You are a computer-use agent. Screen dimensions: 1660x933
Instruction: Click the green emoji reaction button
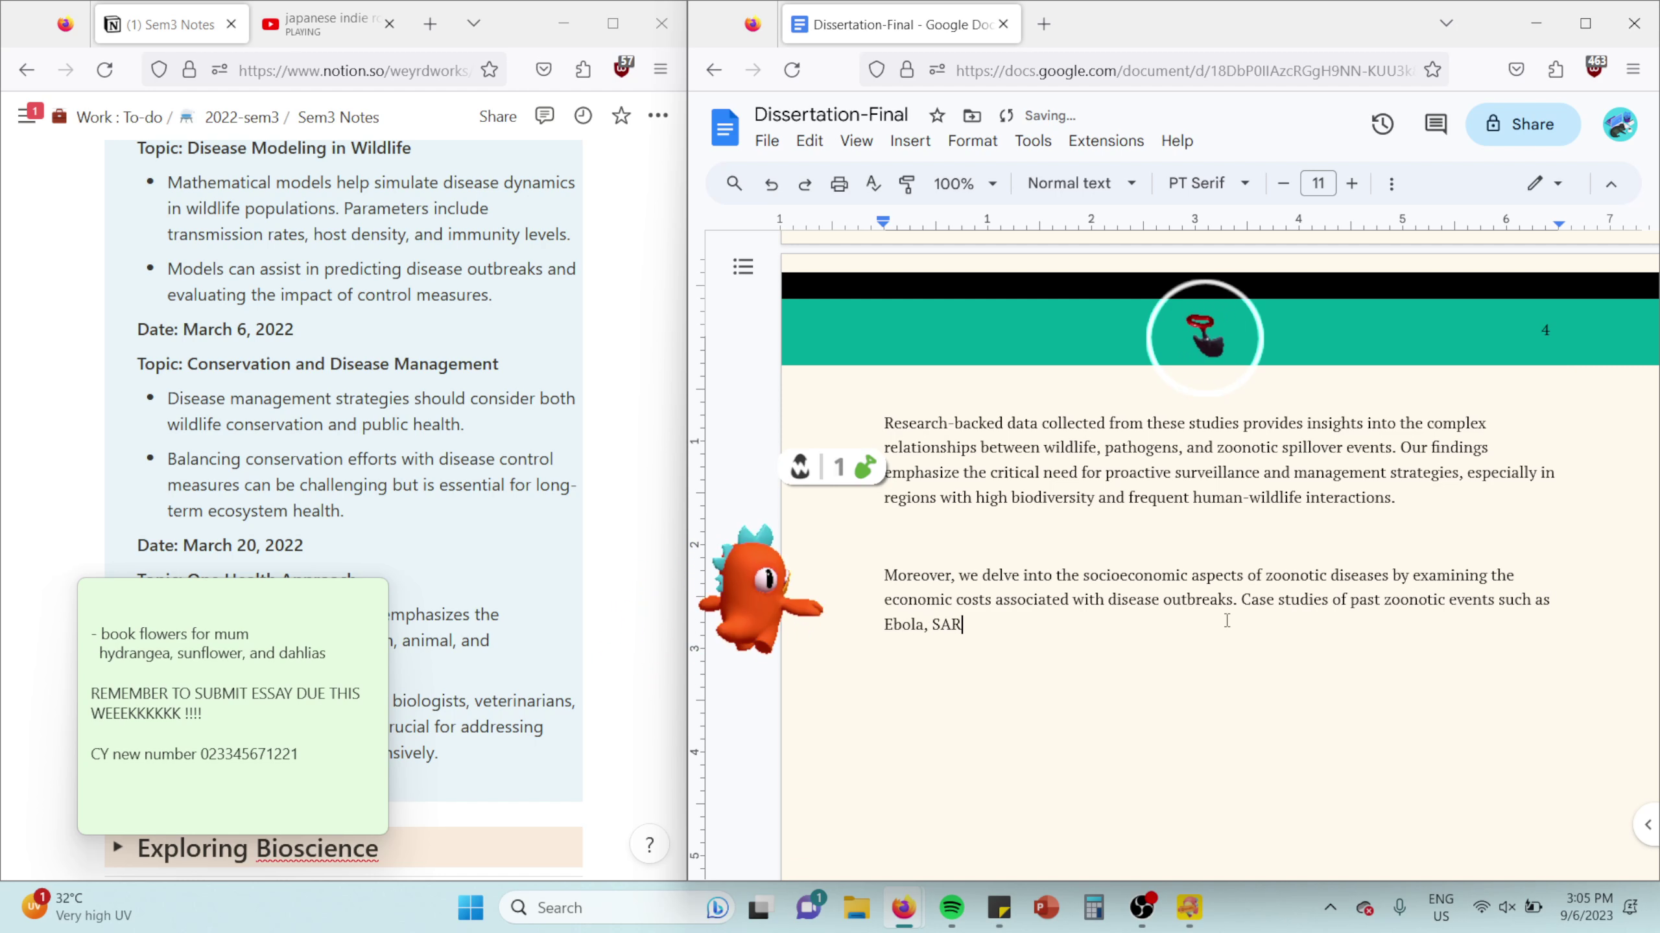click(869, 468)
